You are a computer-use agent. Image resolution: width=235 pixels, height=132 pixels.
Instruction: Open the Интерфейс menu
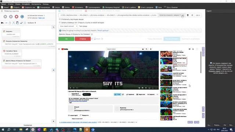coord(26,4)
